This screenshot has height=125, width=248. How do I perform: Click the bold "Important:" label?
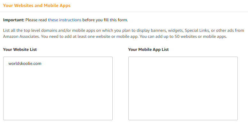coord(14,20)
